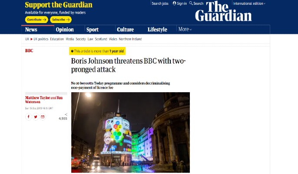Click the Contribute button
298x174 pixels.
36,20
